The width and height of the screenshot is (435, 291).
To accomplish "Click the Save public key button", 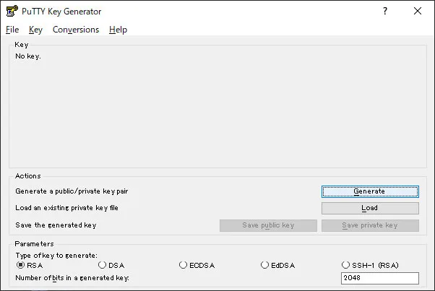I will [x=268, y=225].
